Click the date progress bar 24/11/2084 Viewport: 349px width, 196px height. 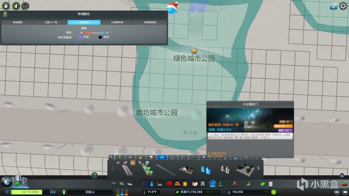point(26,192)
